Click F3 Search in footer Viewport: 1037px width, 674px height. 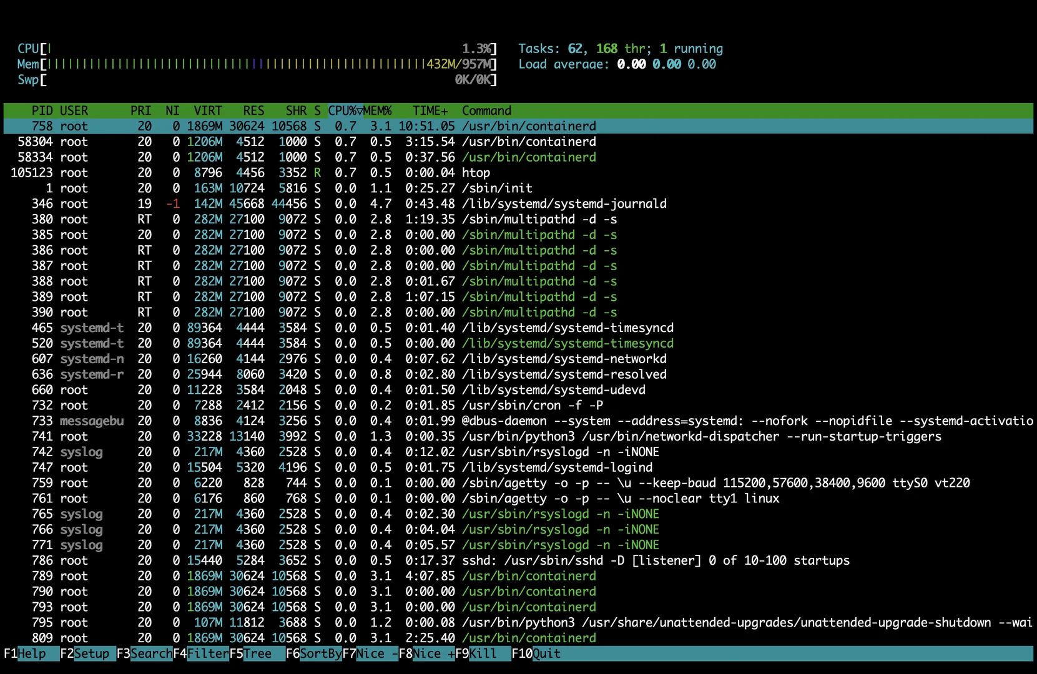(144, 653)
